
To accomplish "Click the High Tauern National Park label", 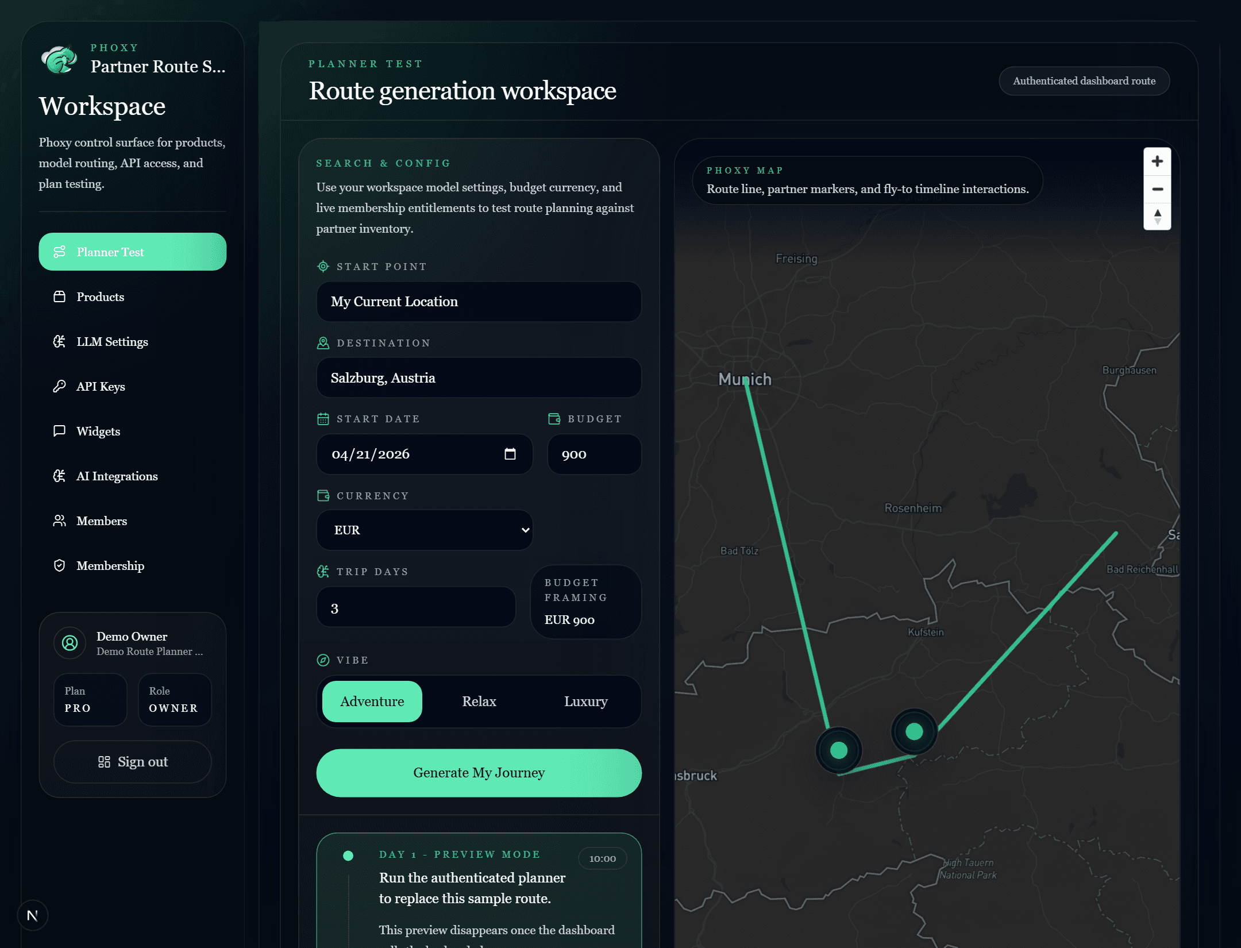I will pos(968,869).
